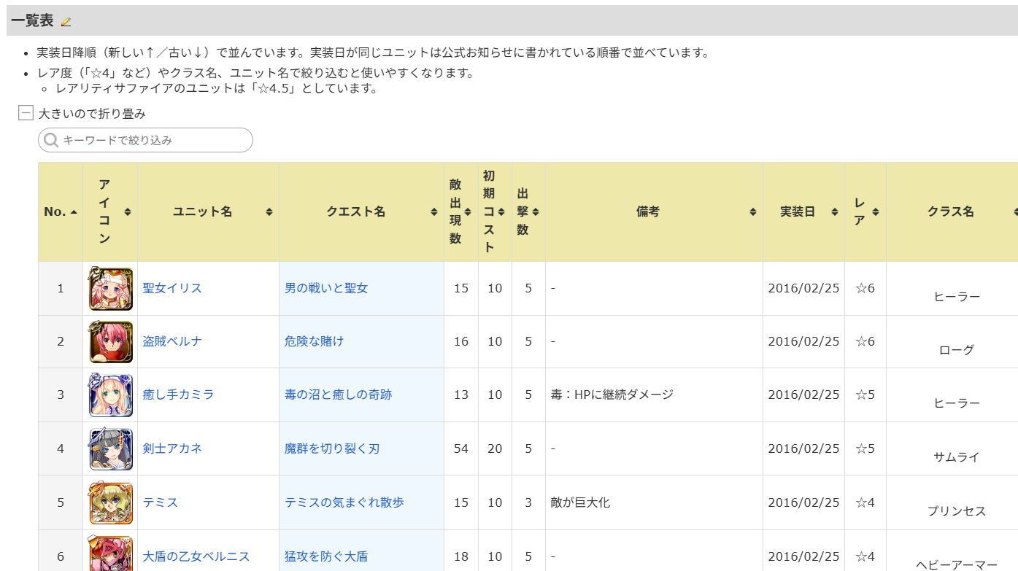Click the 剣士アカネ character icon
Viewport: 1018px width, 571px height.
coord(110,448)
